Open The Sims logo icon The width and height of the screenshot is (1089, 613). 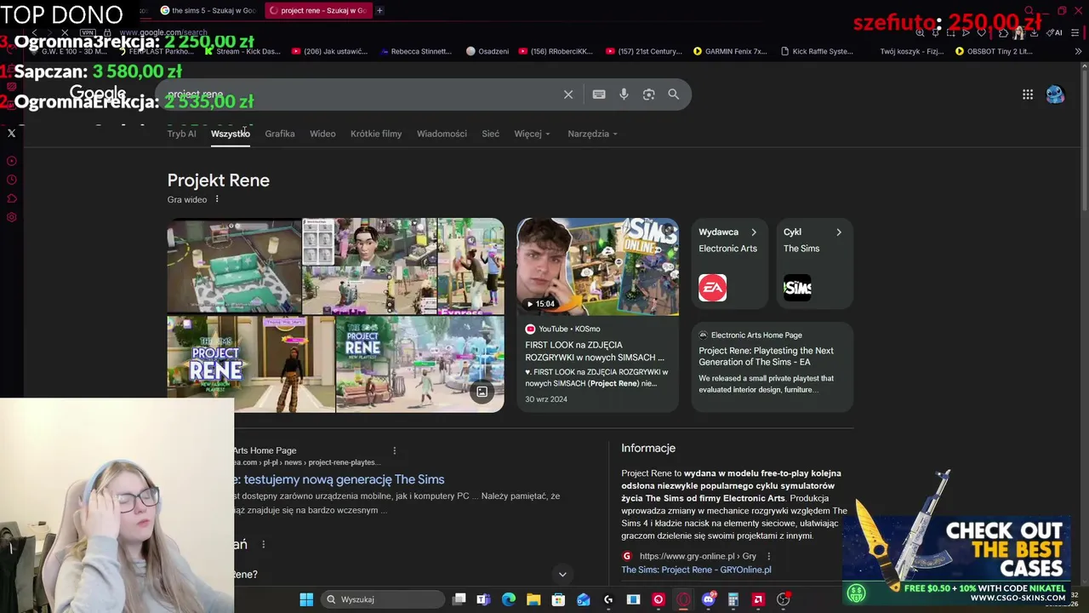pyautogui.click(x=797, y=288)
